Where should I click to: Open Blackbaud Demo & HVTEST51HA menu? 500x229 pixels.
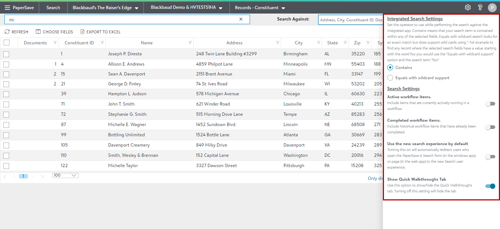click(x=187, y=8)
